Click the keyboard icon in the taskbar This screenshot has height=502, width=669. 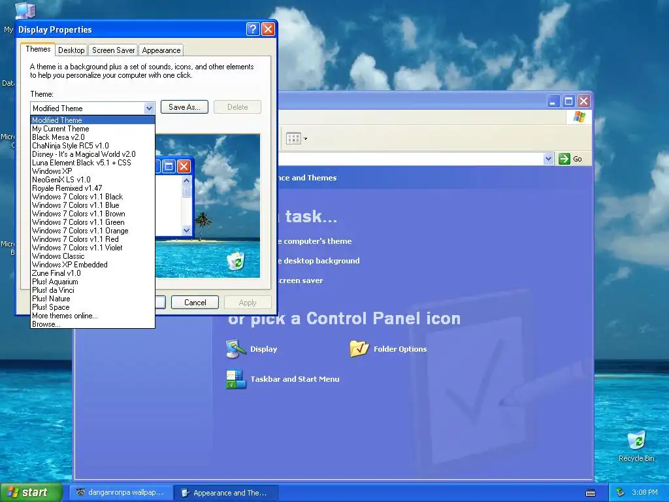(x=591, y=493)
